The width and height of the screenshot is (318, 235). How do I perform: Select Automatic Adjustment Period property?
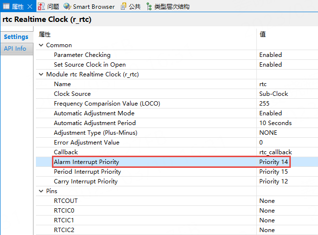point(95,123)
